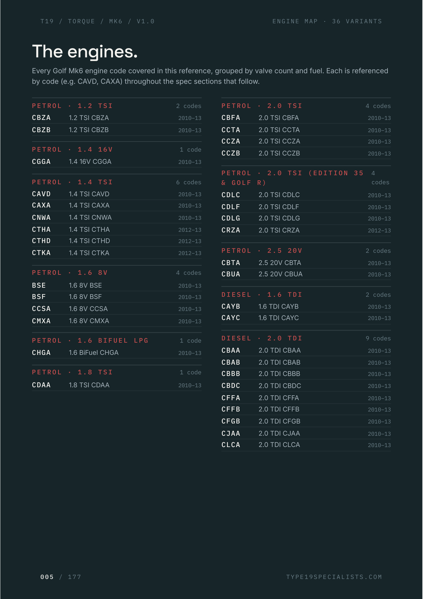This screenshot has height=599, width=423.
Task: Click the page number 005 in footer
Action: point(47,577)
